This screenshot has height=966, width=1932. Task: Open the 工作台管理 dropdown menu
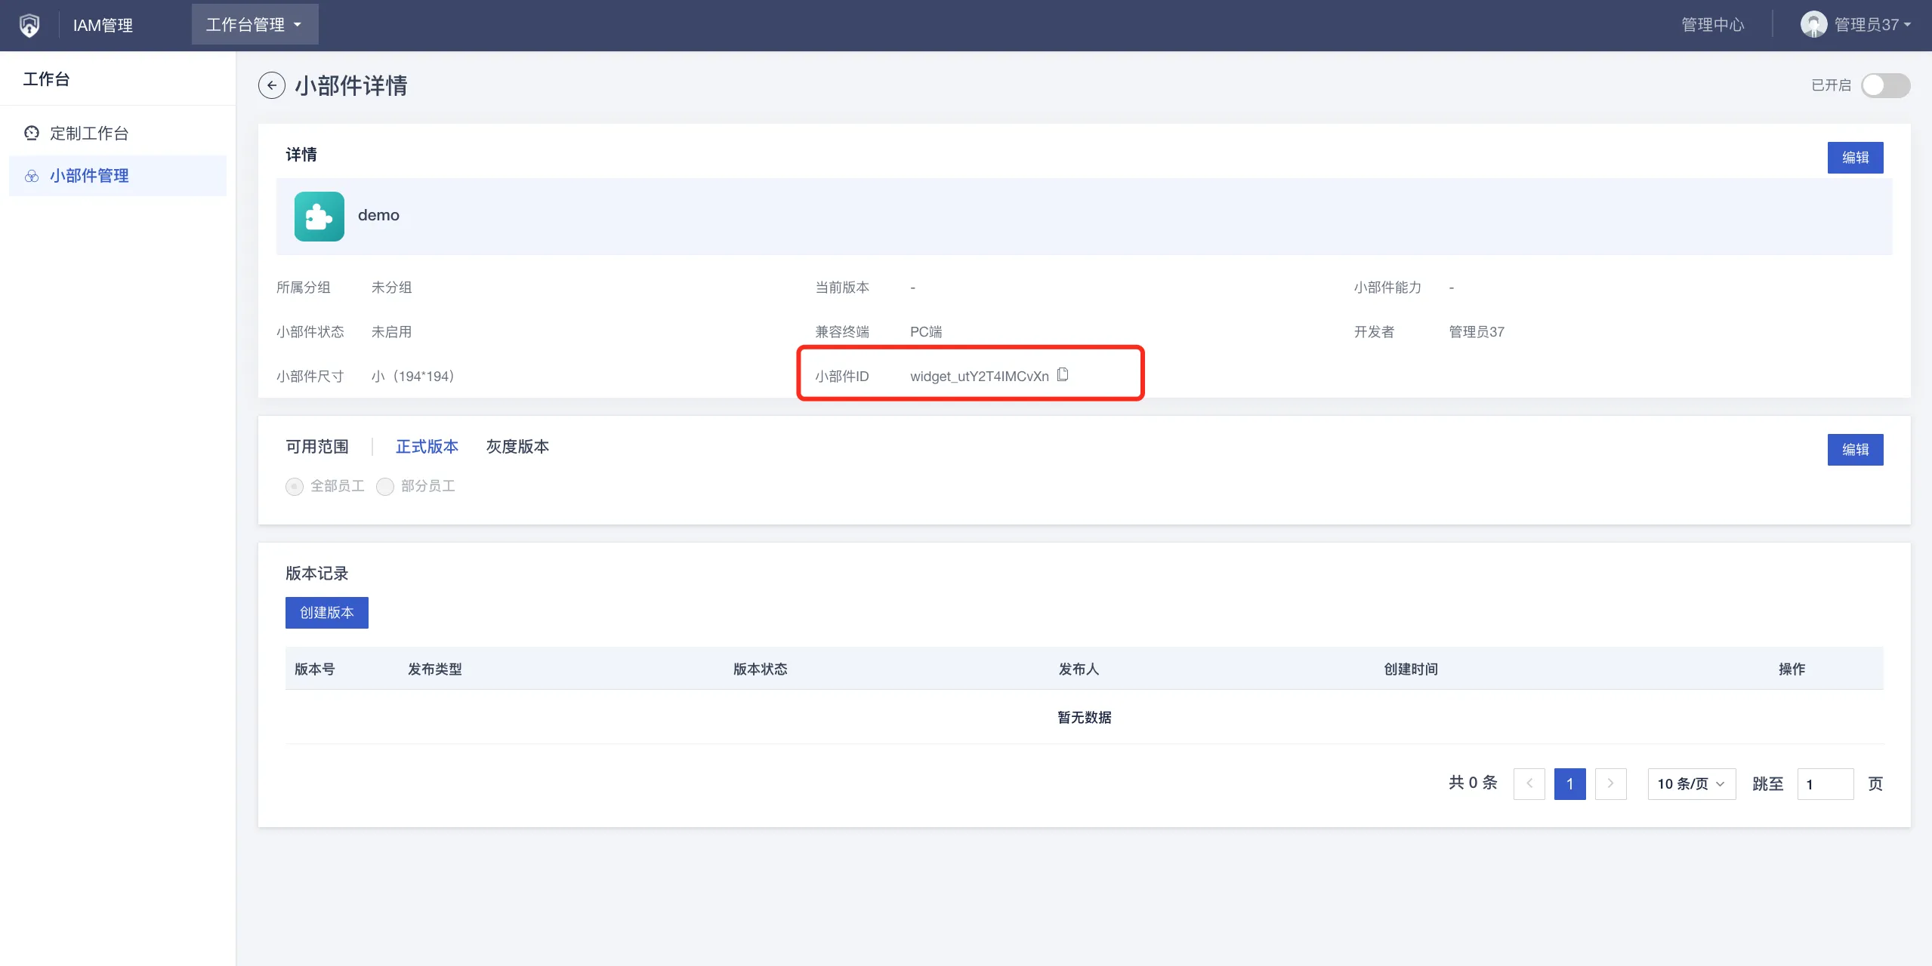tap(255, 25)
